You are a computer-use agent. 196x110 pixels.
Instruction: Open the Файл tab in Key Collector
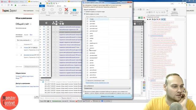tap(42, 6)
